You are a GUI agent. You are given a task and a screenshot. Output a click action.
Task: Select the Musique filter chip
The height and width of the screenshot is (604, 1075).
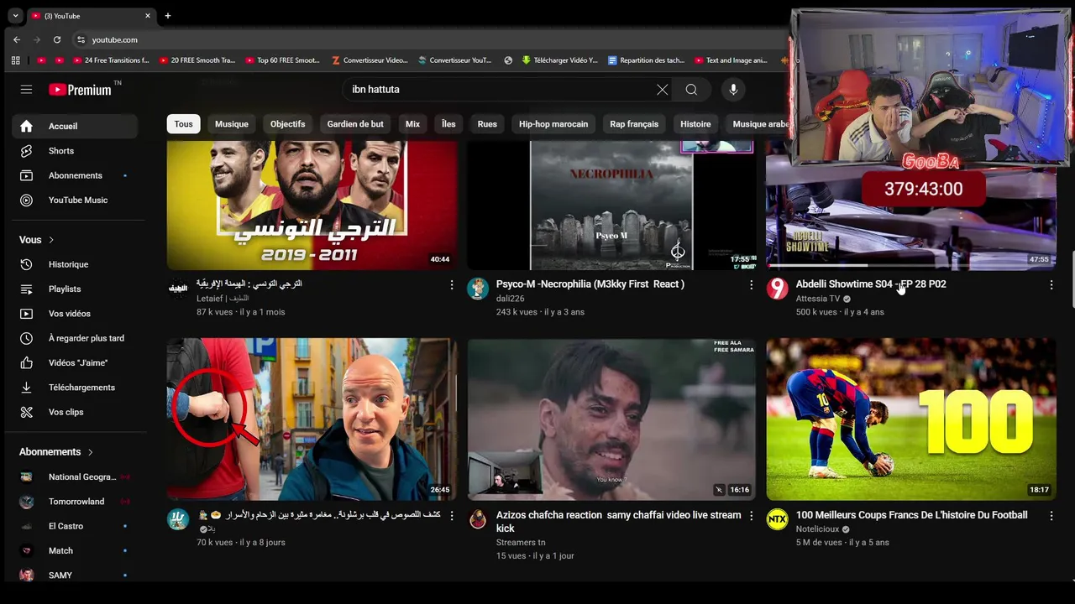(232, 124)
